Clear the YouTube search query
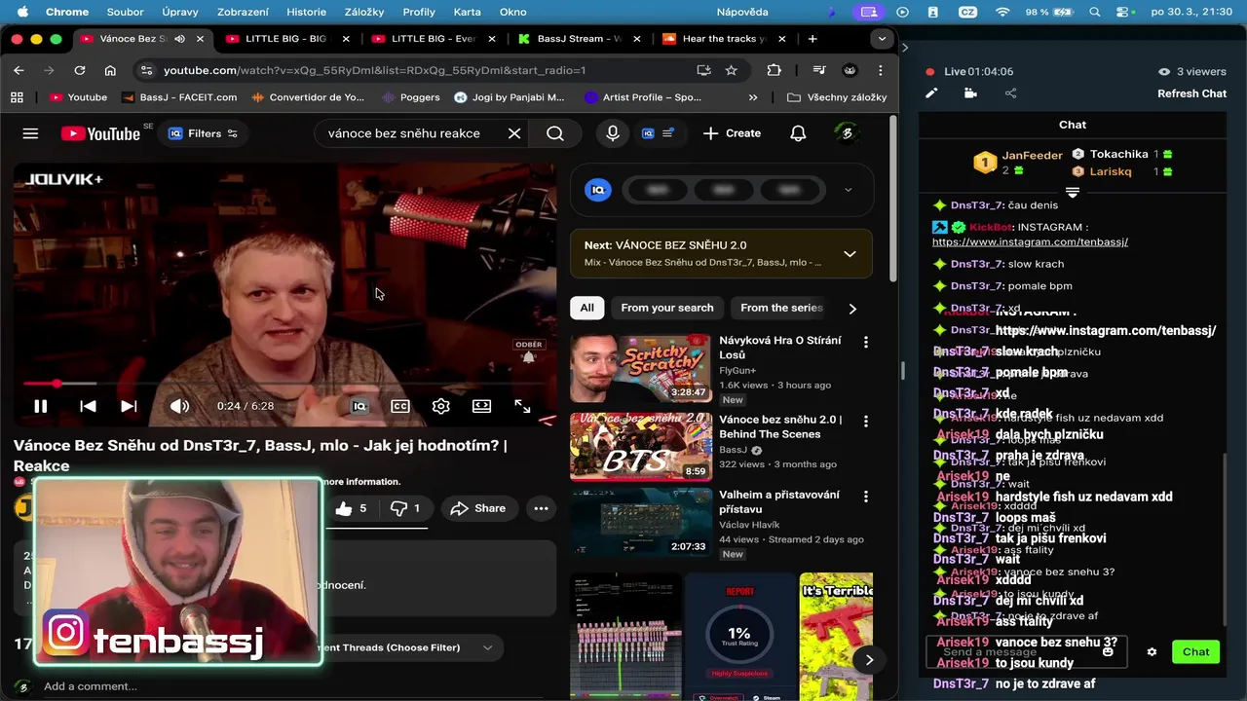This screenshot has width=1247, height=701. point(514,133)
